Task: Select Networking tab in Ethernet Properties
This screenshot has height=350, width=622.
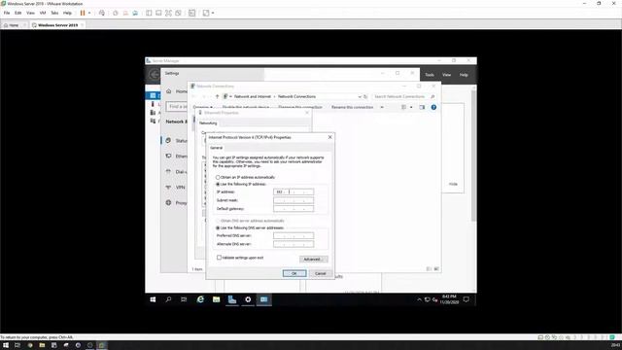Action: click(208, 123)
